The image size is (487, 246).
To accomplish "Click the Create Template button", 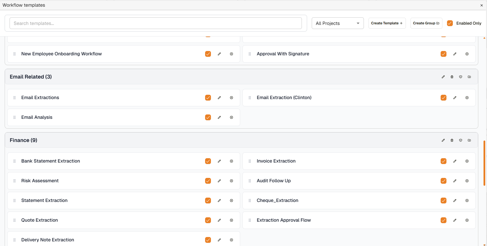I will [387, 23].
